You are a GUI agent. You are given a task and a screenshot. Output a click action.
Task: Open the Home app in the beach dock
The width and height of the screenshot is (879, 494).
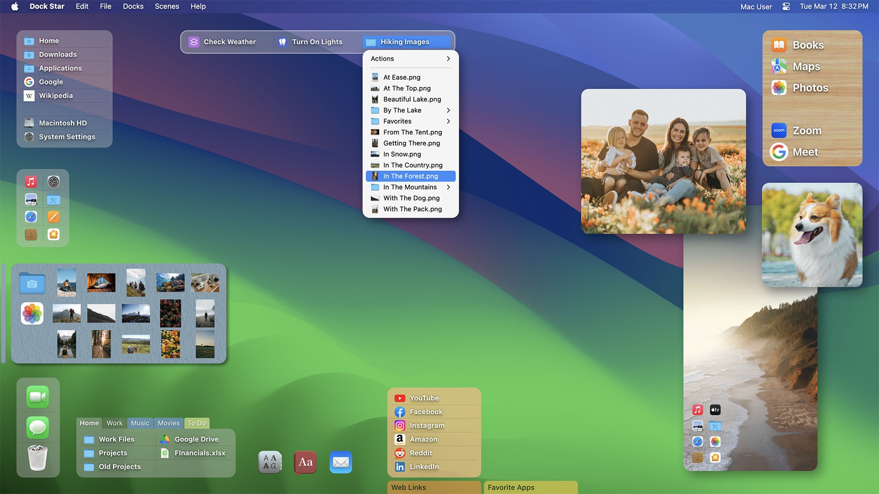click(x=715, y=457)
